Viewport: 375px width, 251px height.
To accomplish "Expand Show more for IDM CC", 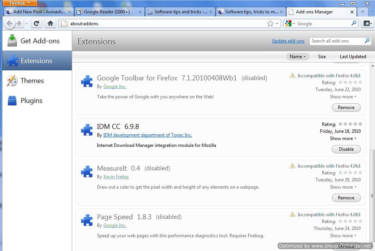I will coord(343,139).
